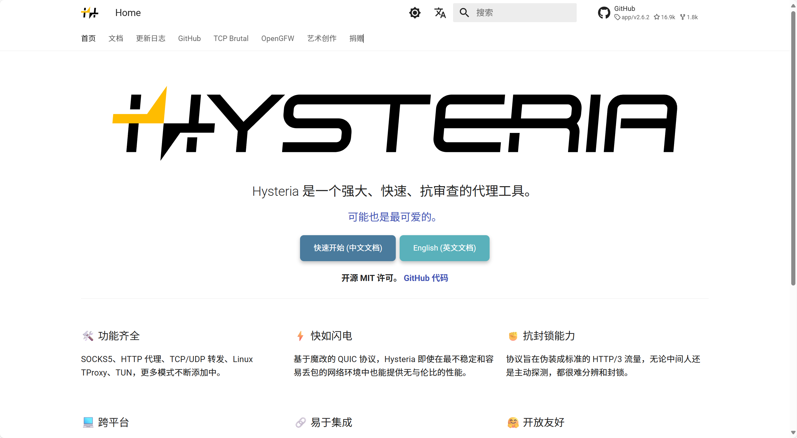
Task: Go to the TCP Brutal tab
Action: point(231,38)
